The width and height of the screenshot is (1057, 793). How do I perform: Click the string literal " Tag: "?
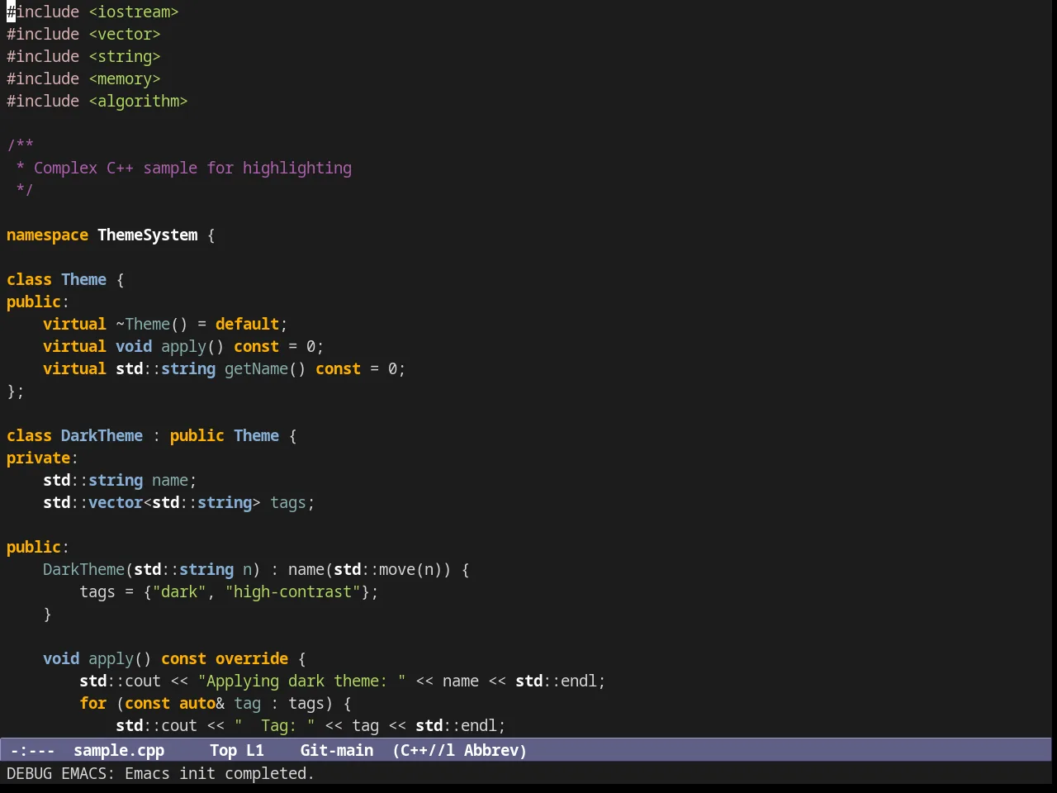(274, 725)
